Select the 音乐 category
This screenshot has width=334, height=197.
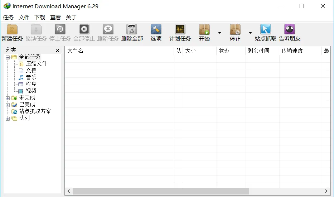31,77
